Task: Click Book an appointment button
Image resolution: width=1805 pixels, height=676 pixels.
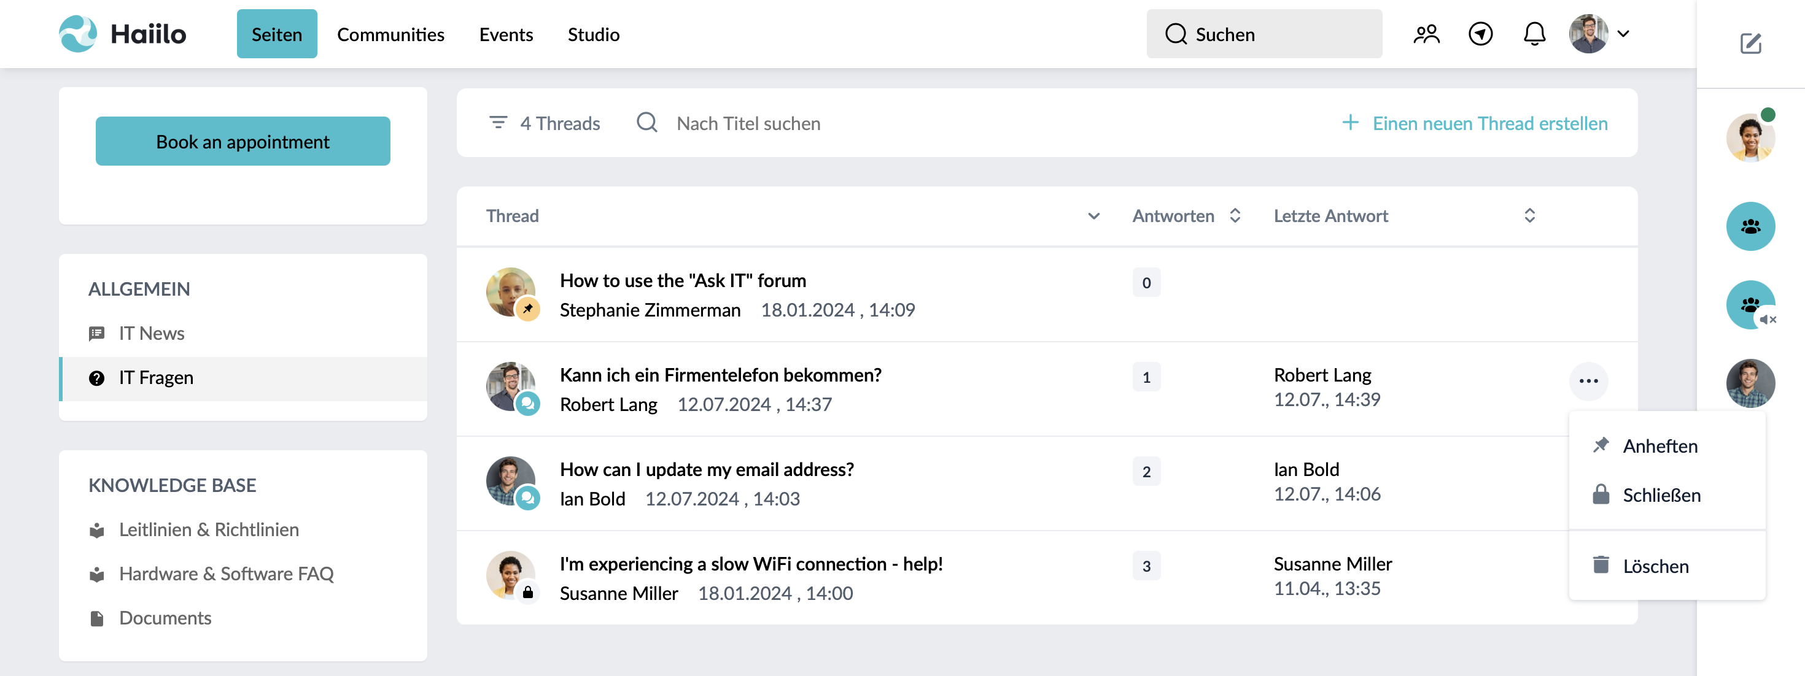Action: (x=243, y=141)
